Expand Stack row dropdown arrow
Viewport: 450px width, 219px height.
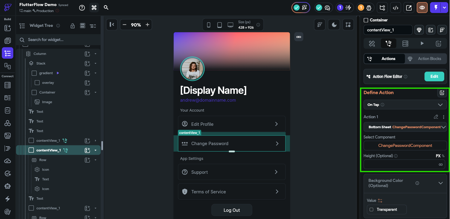96,63
